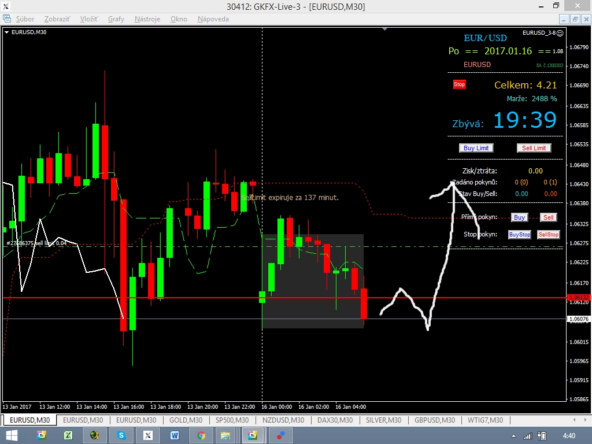Open the Windows Start button

coord(12,436)
